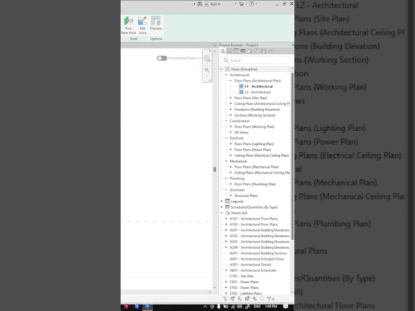Click the house icon in Project Browser toolbar
The image size is (415, 311).
coord(222,51)
